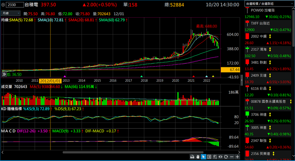Viewport: 295px width, 161px height.
Task: Zoom out chart with minus icon
Action: click(232, 156)
